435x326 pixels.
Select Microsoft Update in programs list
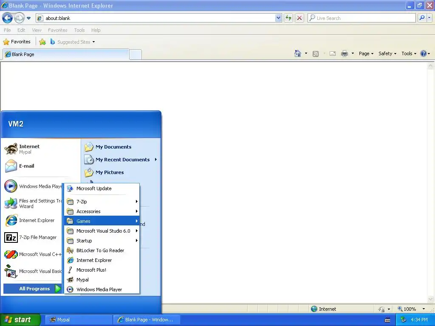102,188
